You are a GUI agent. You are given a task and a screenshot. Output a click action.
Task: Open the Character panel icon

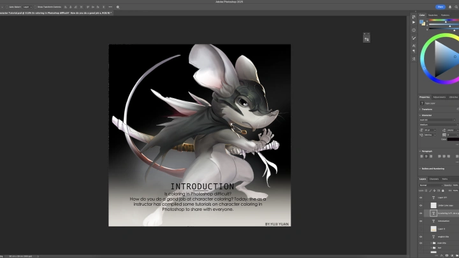point(414,46)
